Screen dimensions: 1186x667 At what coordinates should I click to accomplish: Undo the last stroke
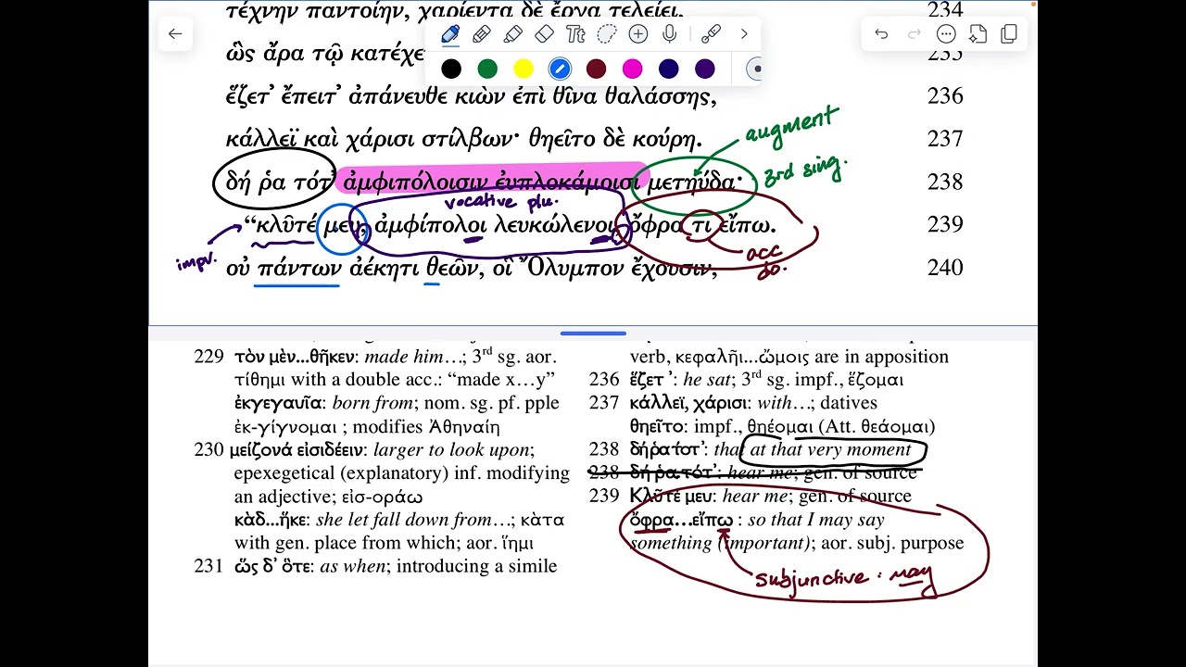(881, 34)
